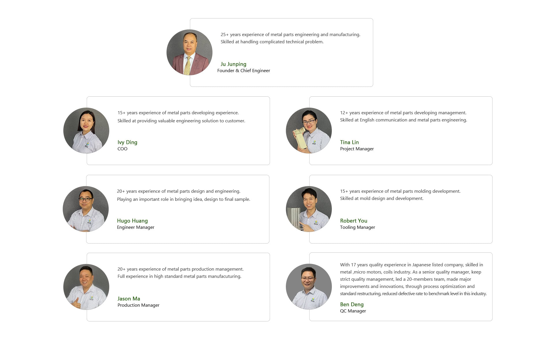Click the profile photo beside Ju Junping's card
Viewport: 555px width, 339px height.
point(189,52)
